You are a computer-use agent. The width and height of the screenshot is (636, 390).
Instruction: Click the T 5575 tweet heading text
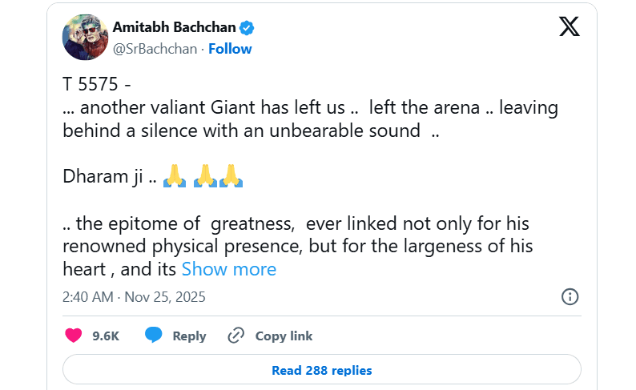pos(97,84)
